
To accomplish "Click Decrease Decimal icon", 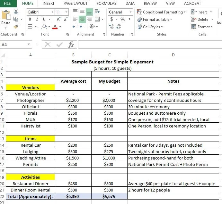I will [x=118, y=26].
